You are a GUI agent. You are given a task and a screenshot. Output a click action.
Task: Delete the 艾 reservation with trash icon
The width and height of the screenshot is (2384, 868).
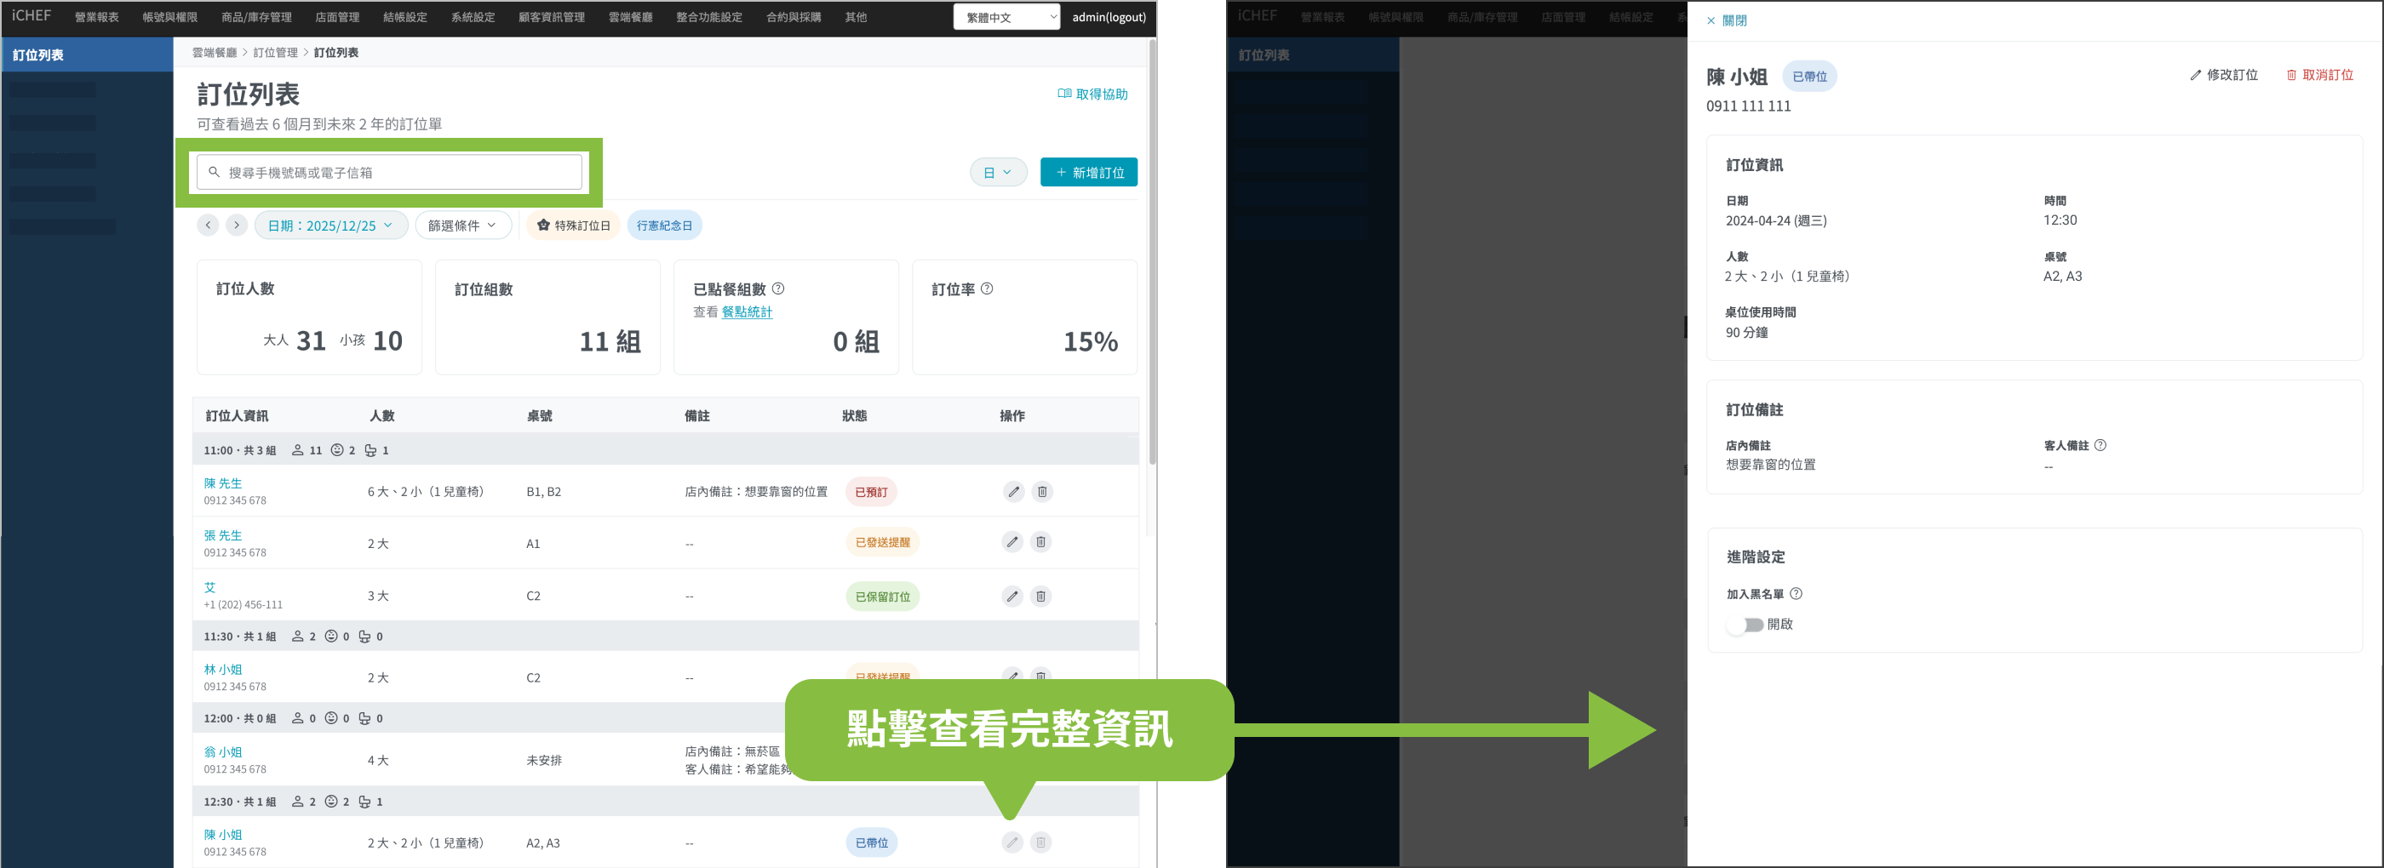point(1041,596)
